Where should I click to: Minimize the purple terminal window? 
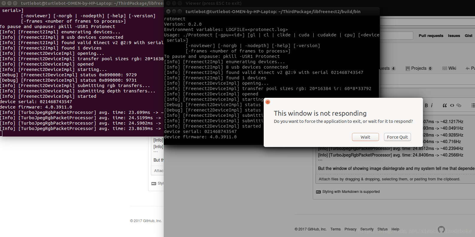point(9,3)
